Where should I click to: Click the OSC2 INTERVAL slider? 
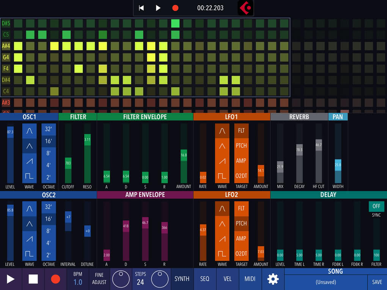click(x=68, y=231)
